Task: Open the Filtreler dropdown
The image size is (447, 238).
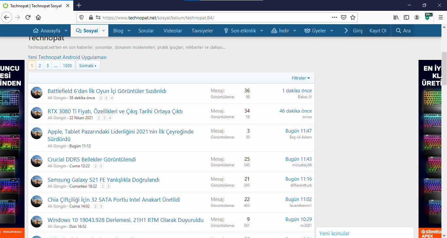Action: click(301, 78)
